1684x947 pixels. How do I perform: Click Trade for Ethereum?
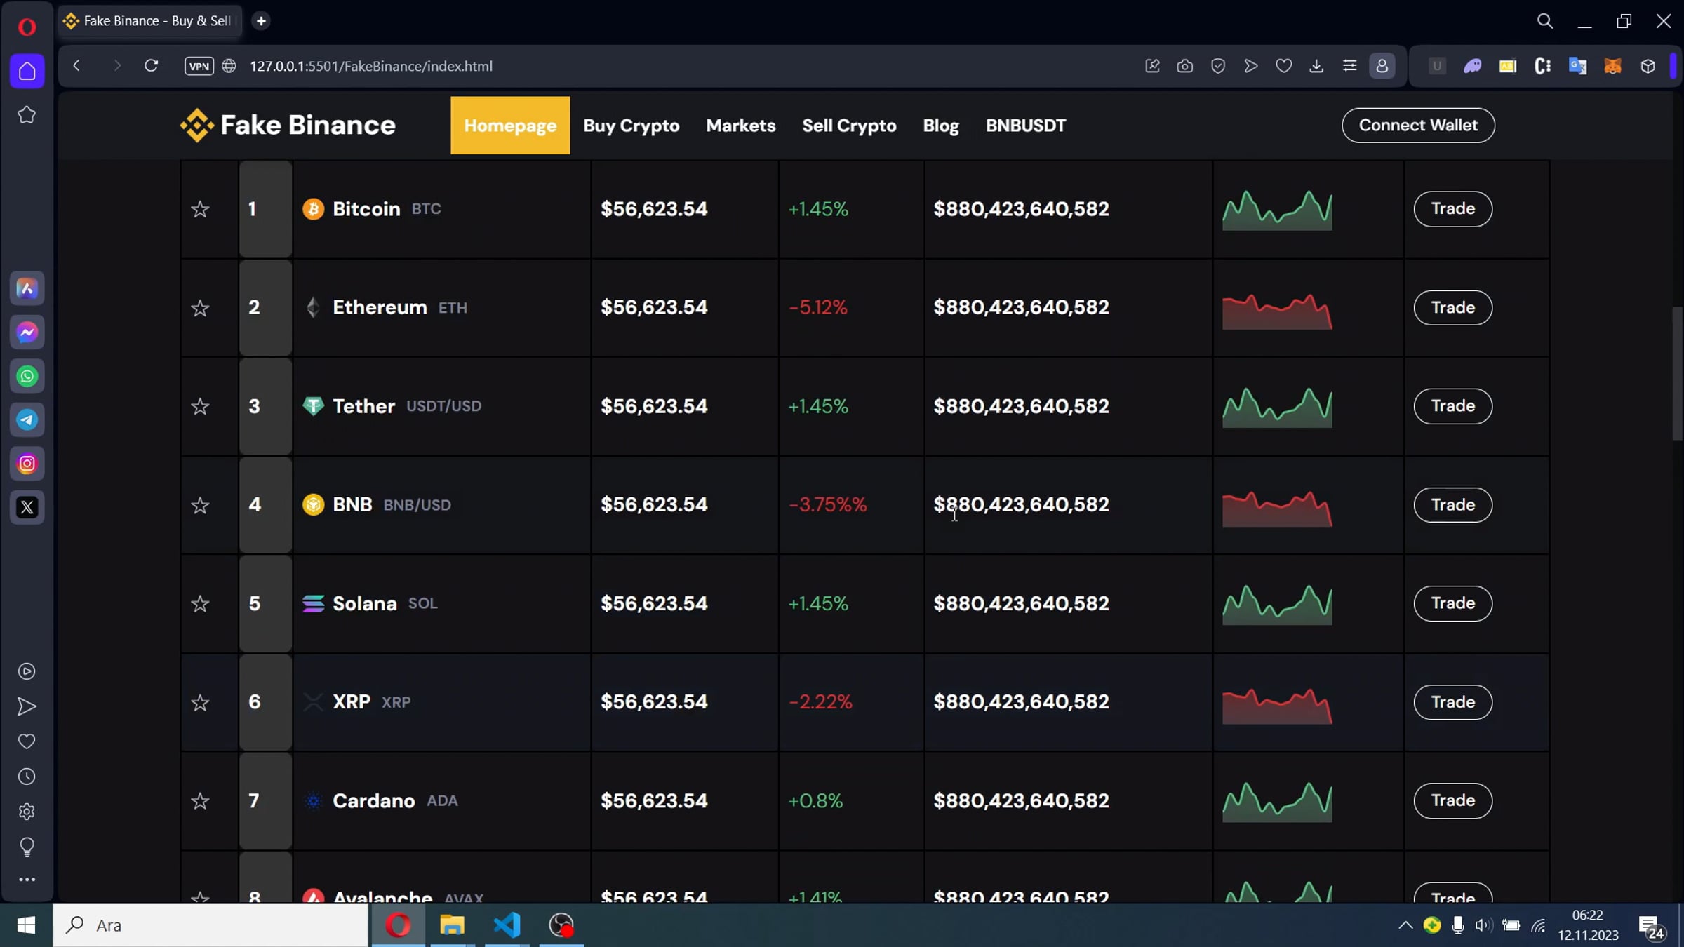point(1452,307)
